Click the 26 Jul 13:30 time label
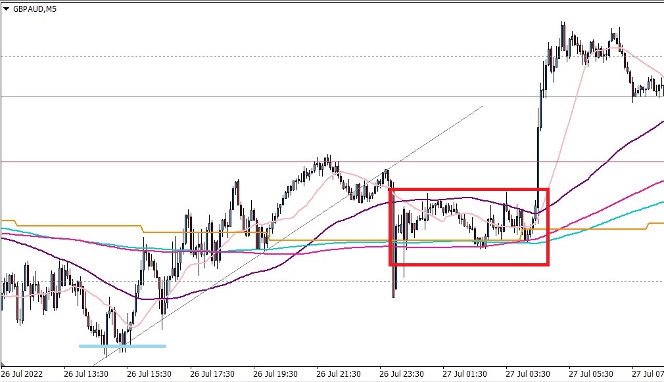664x382 pixels. (x=86, y=374)
